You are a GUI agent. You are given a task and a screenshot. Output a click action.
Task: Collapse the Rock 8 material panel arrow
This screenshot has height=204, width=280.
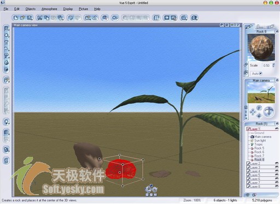point(277,31)
